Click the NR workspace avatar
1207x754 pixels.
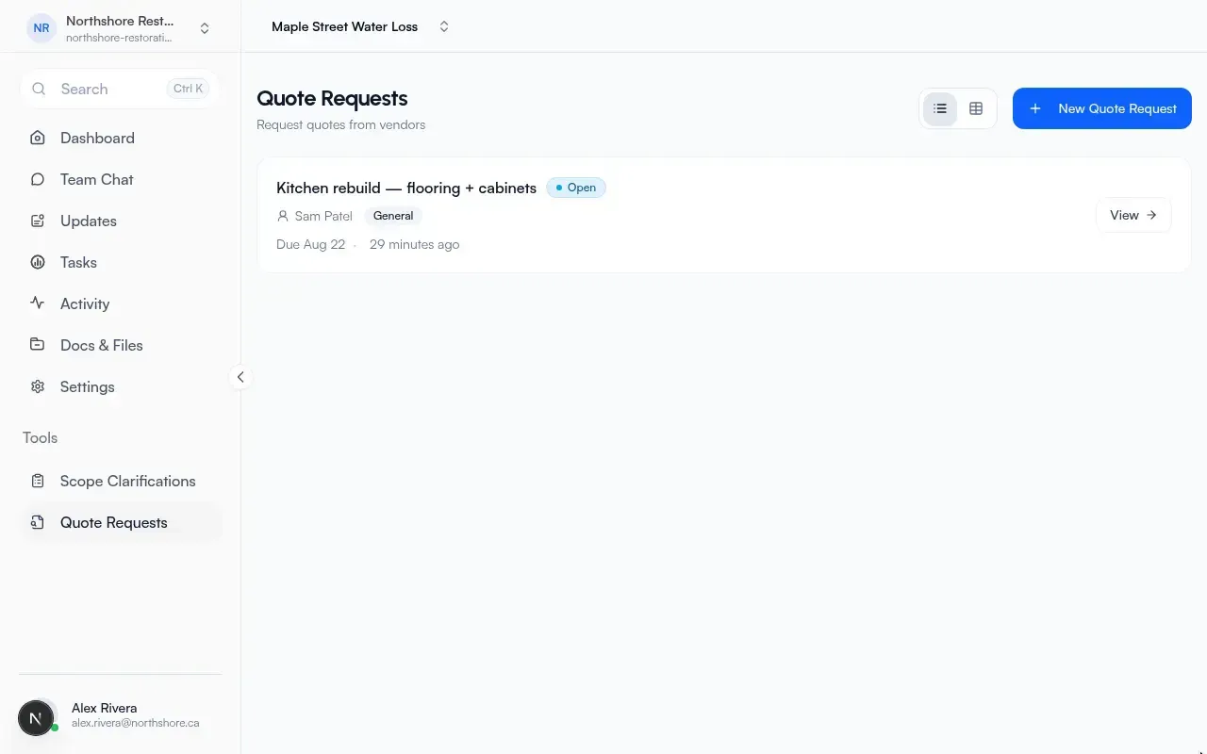pyautogui.click(x=41, y=28)
